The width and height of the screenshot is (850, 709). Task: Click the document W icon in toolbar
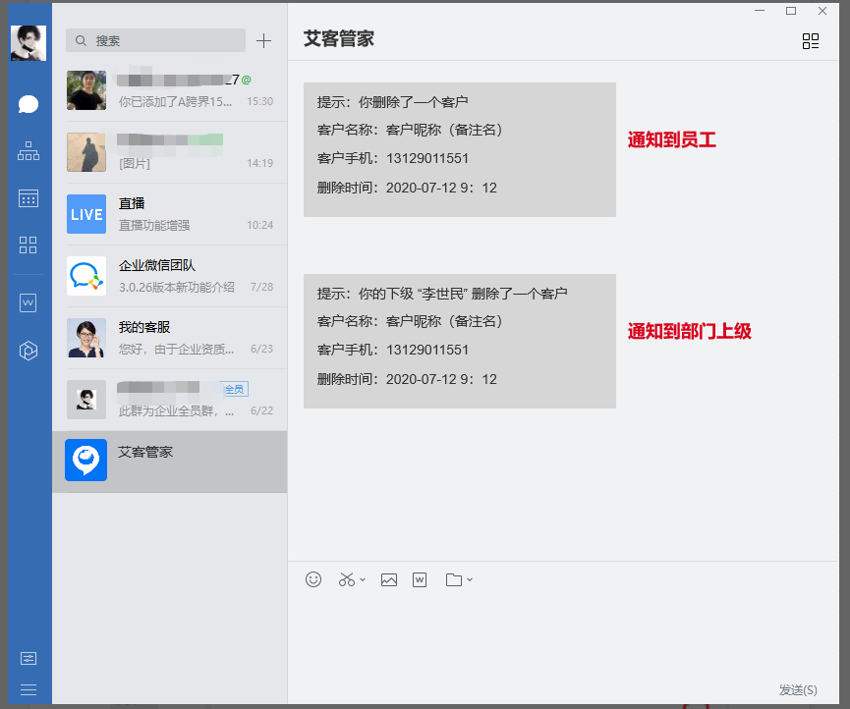420,579
